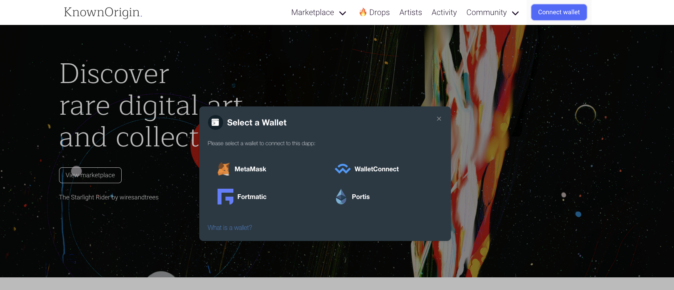The height and width of the screenshot is (290, 674).
Task: Click the Portis droplet icon
Action: 341,197
